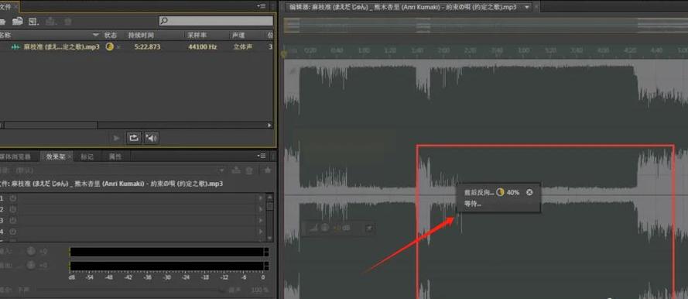The image size is (688, 299).
Task: Switch to the 效果架 tab
Action: (56, 156)
